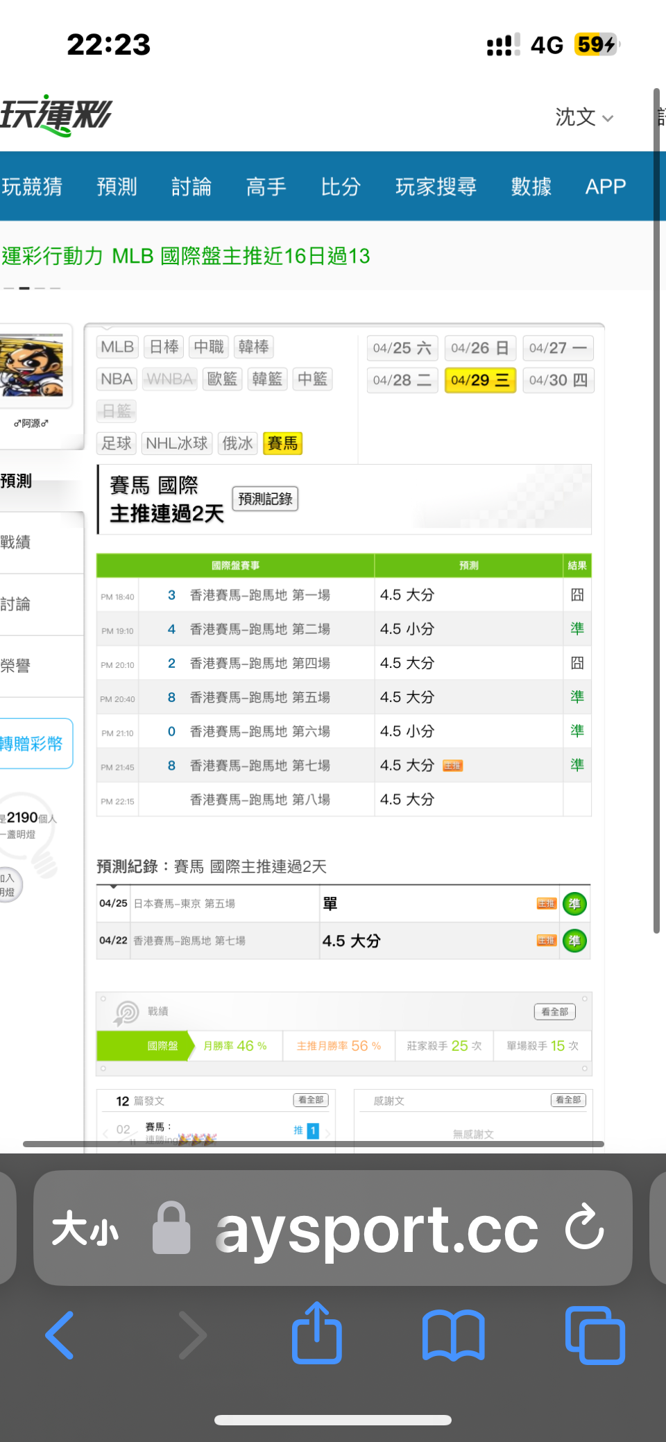Select the MLB category filter

(x=117, y=347)
